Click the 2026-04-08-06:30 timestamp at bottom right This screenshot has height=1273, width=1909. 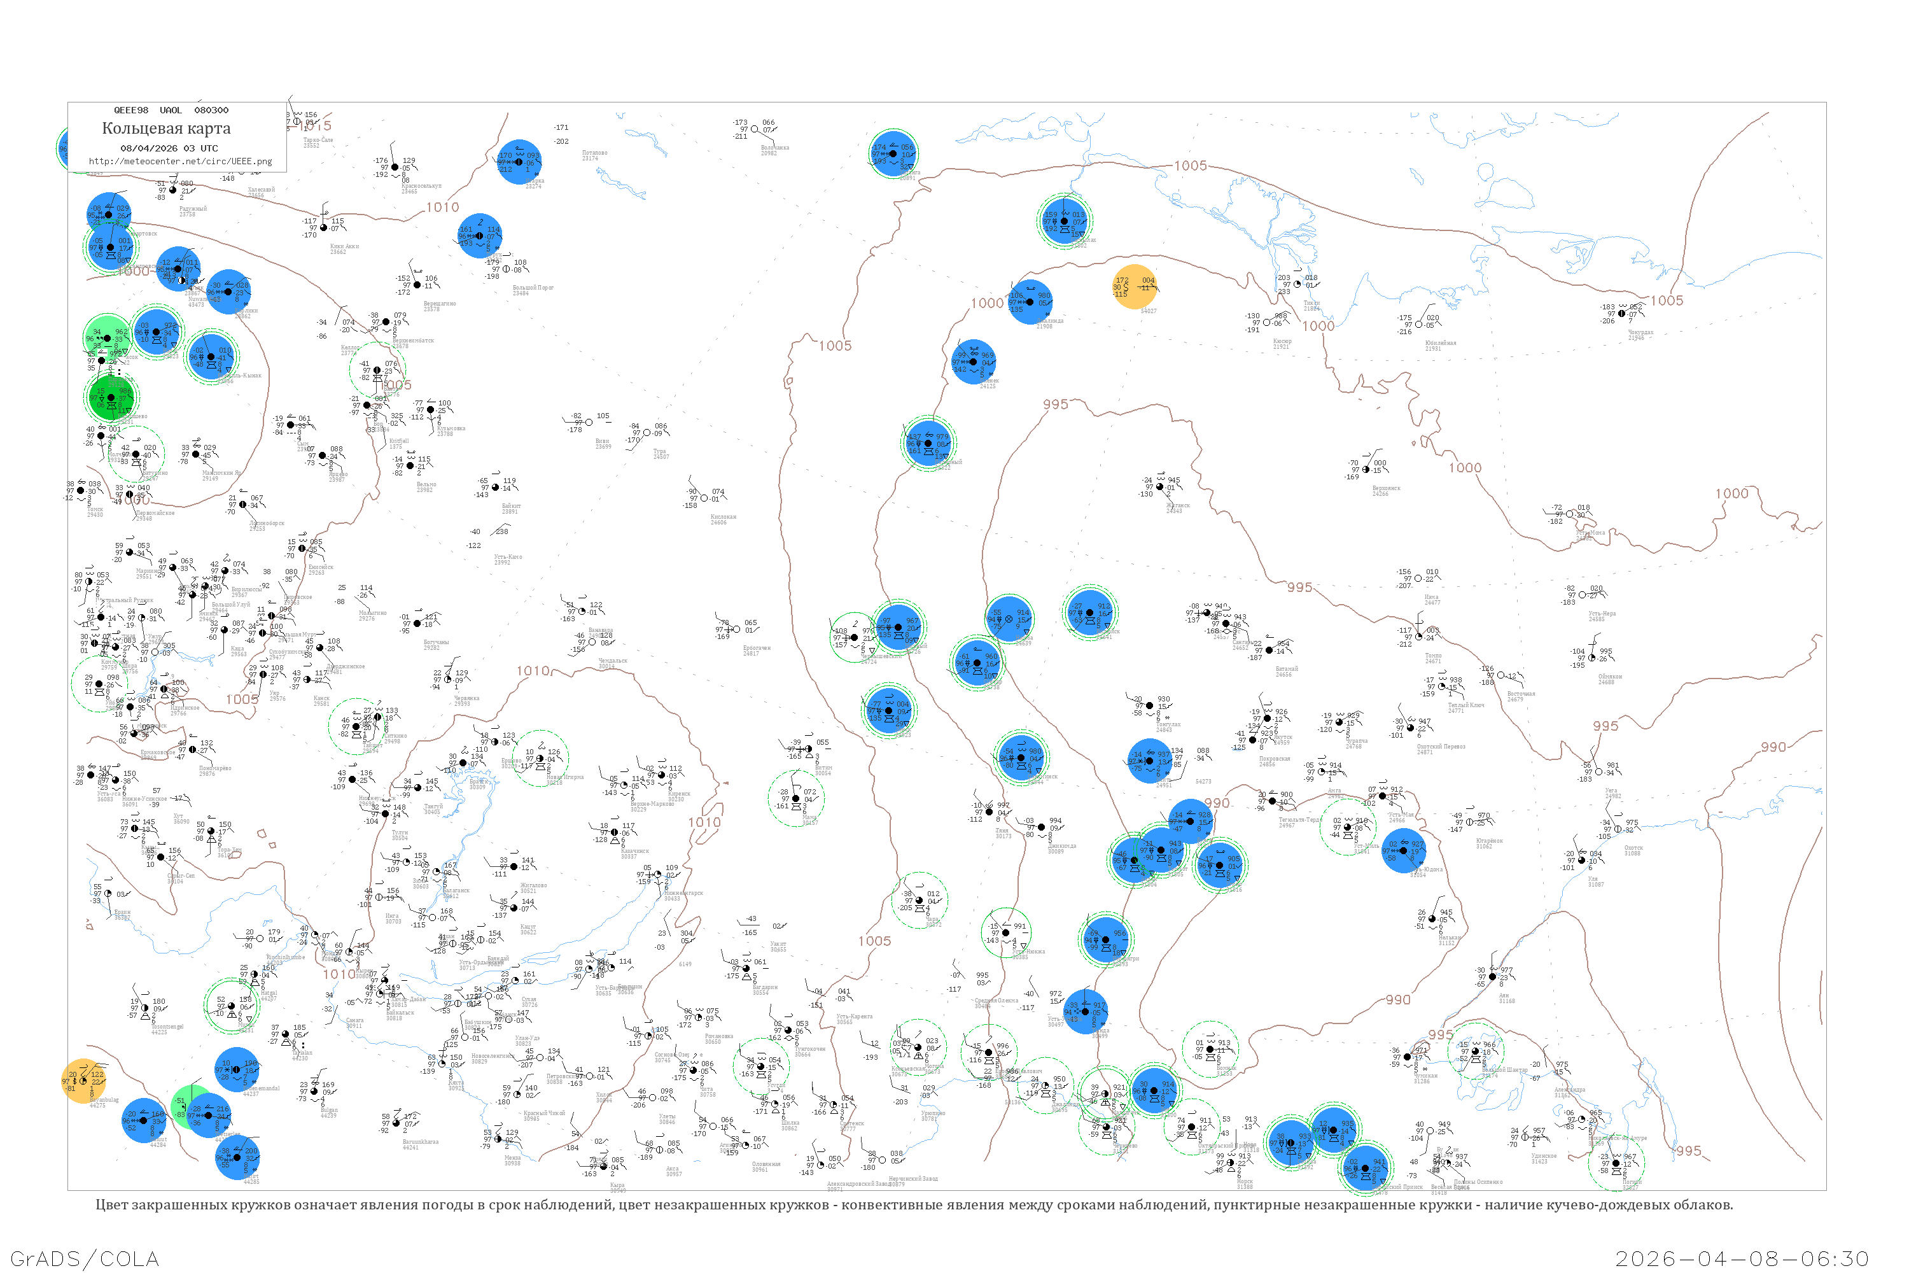click(1742, 1258)
